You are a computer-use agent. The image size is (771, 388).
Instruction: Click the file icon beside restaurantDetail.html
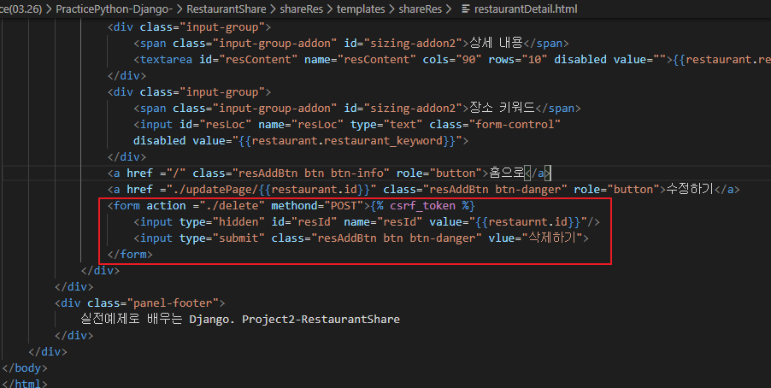coord(466,9)
